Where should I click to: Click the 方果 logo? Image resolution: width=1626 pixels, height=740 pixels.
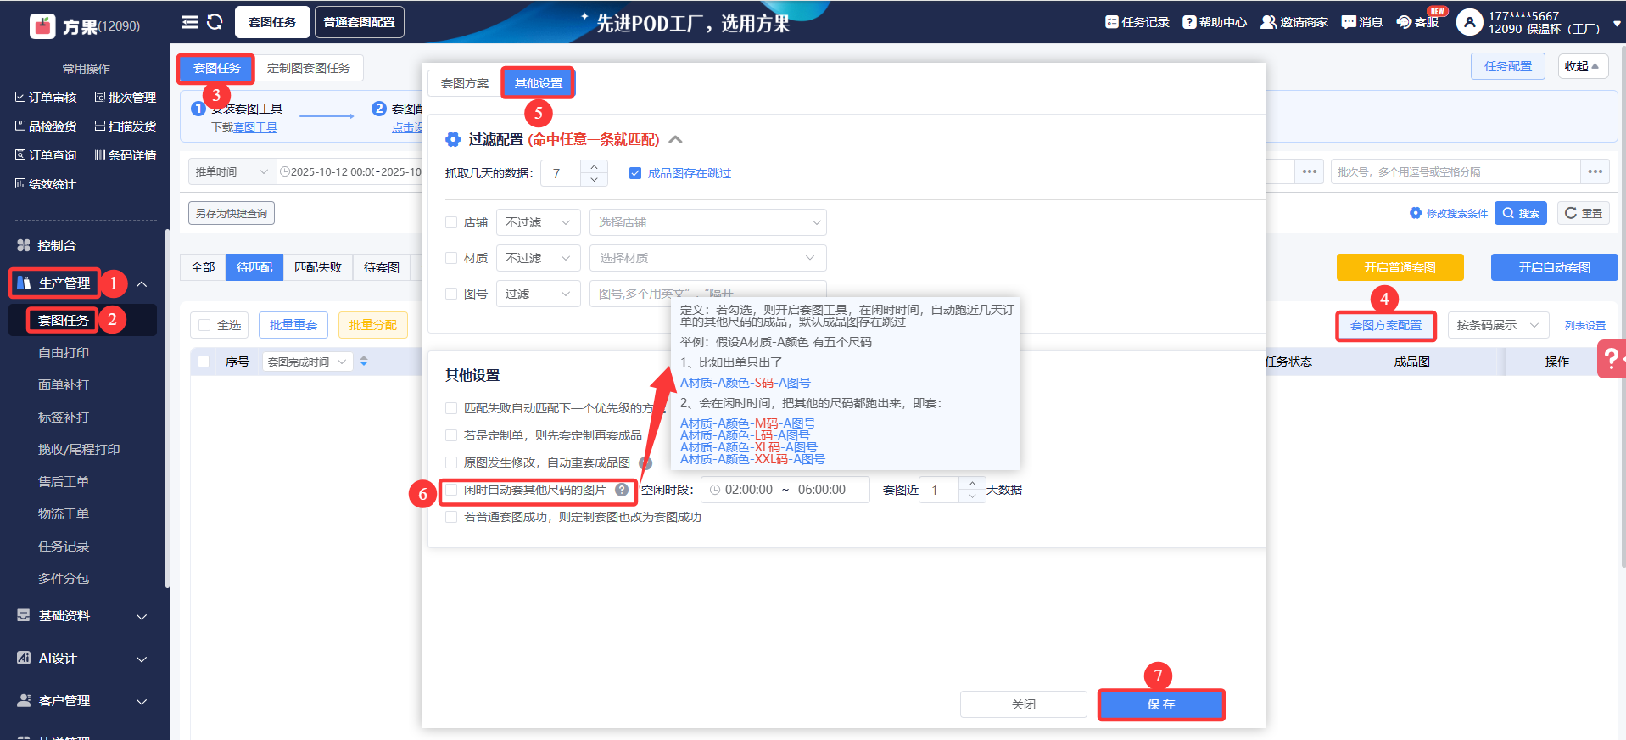point(42,26)
